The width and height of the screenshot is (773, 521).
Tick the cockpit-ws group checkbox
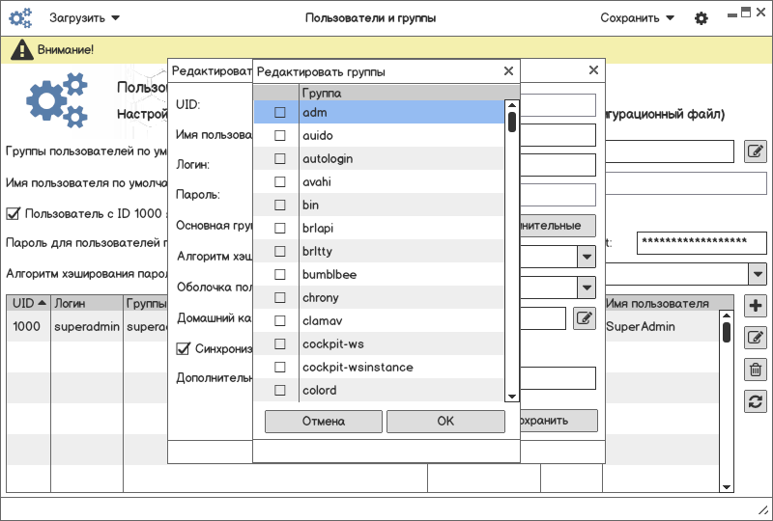(x=280, y=344)
